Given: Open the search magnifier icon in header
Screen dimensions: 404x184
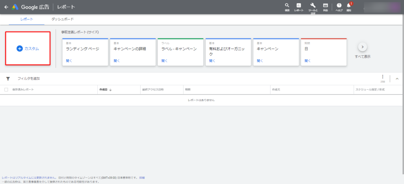Looking at the screenshot, I should [287, 6].
